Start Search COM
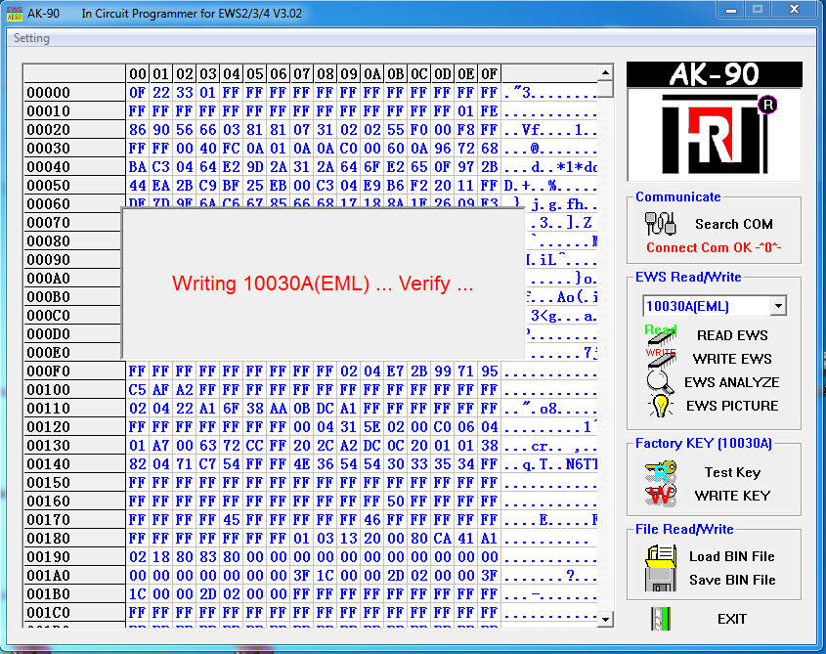Screen dimensions: 826x654 pyautogui.click(x=734, y=224)
